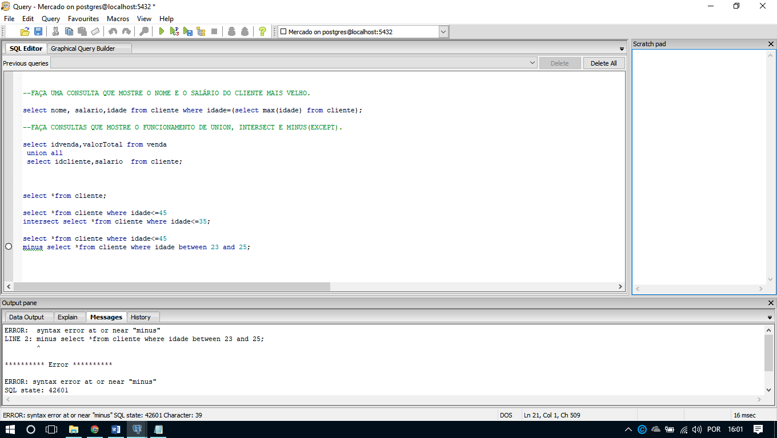Click the line marker circle in gutter
The width and height of the screenshot is (777, 438).
click(8, 246)
